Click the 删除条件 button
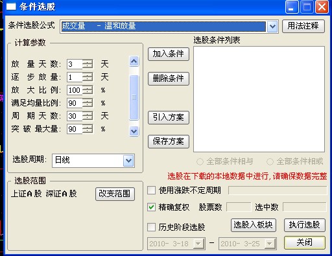The image size is (332, 256). pos(169,78)
